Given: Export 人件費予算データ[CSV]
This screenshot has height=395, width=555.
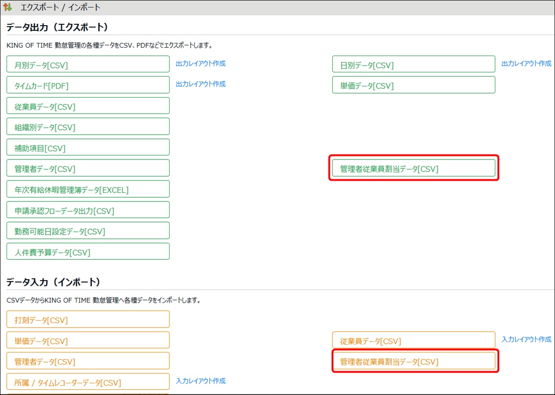Looking at the screenshot, I should click(x=88, y=251).
